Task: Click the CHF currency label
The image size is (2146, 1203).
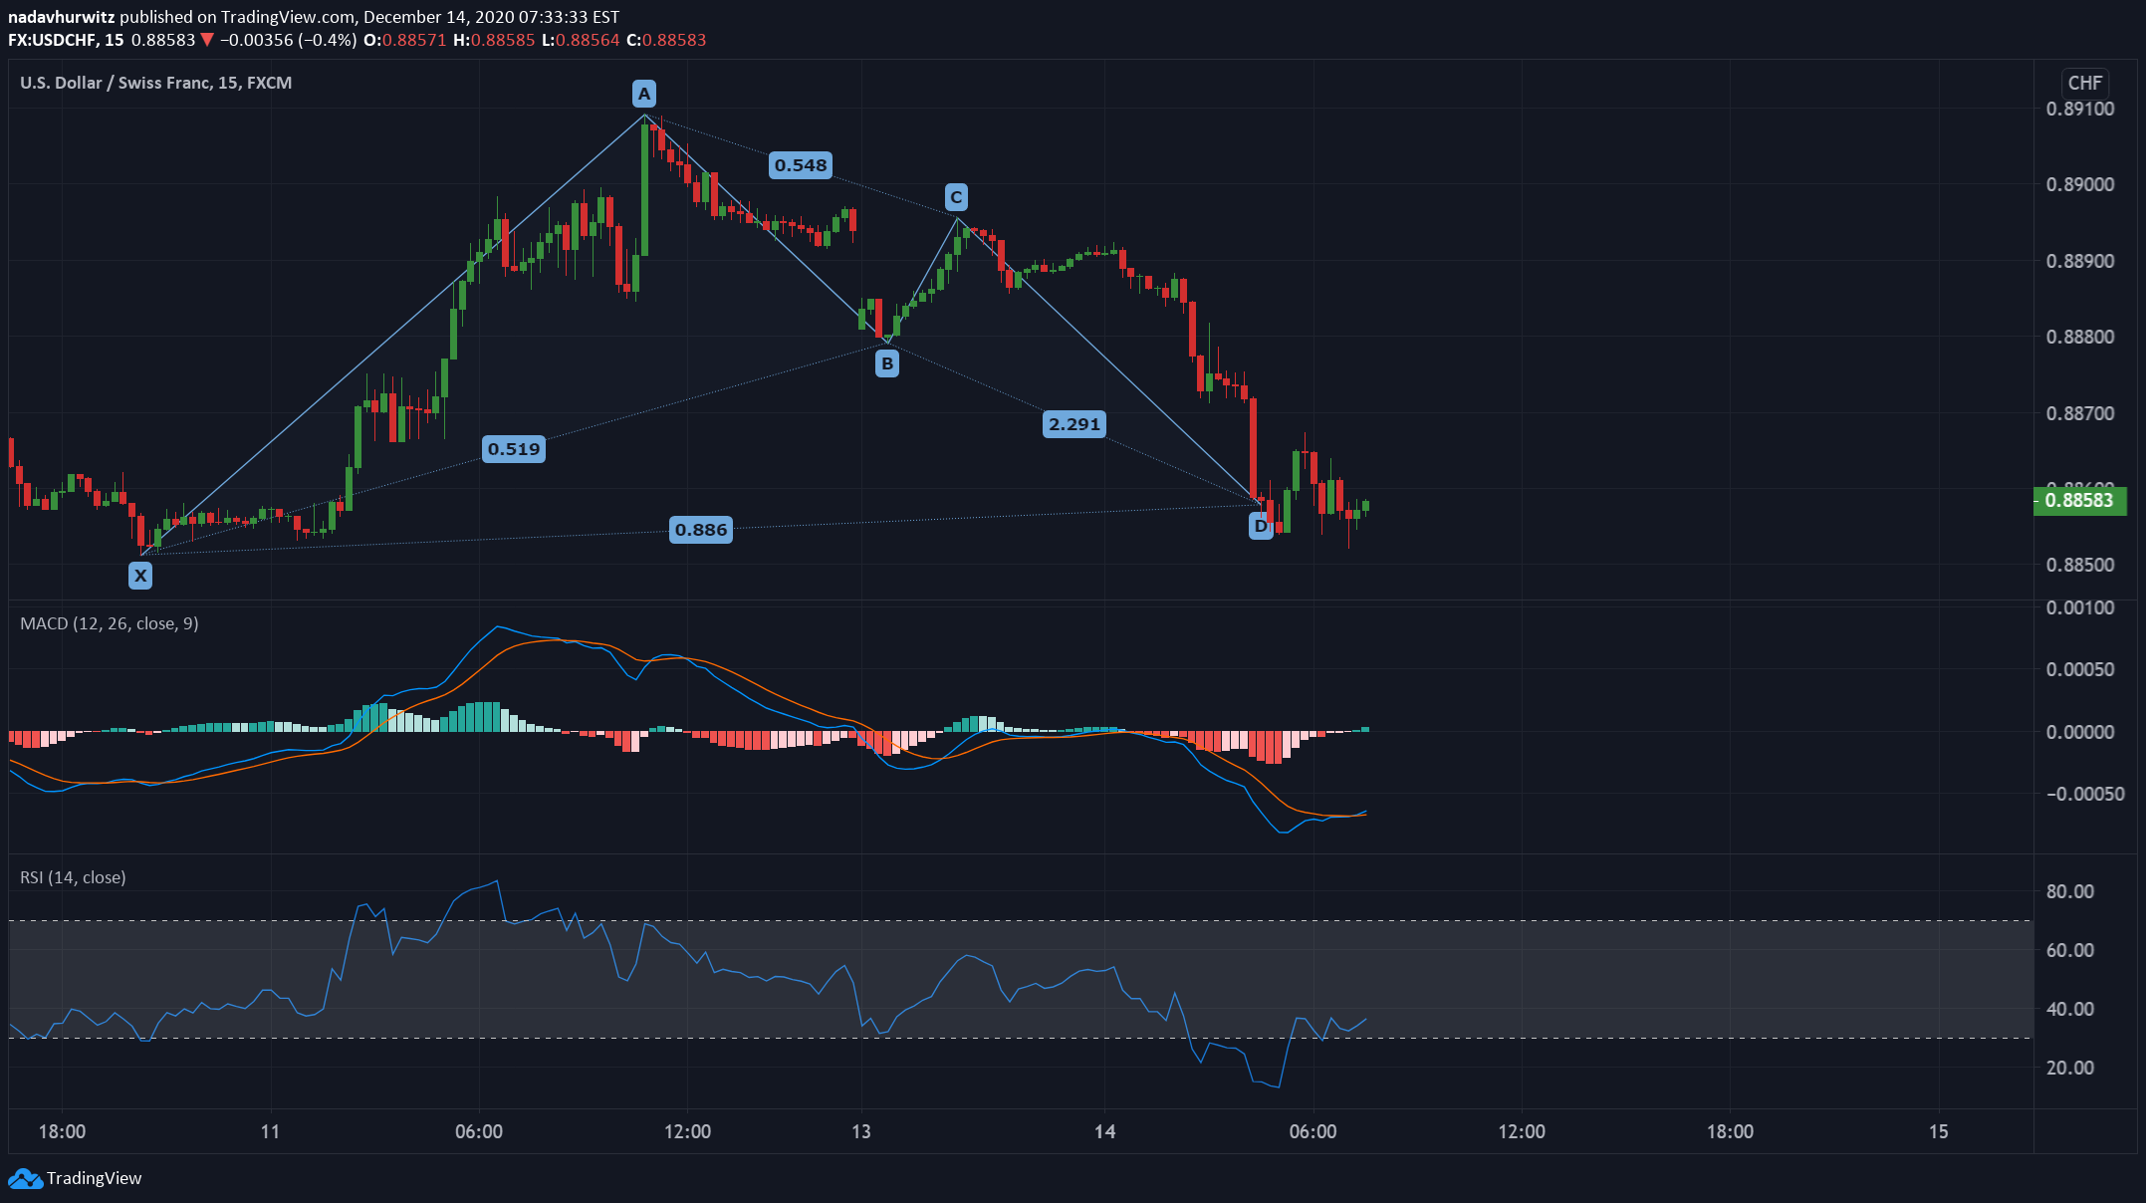Action: [x=2085, y=83]
